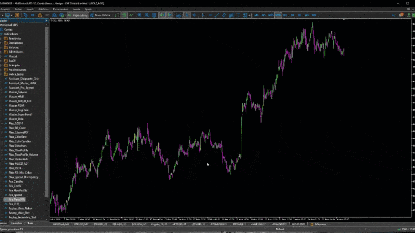
Task: Click the zoom out magnifier icon
Action: click(146, 15)
